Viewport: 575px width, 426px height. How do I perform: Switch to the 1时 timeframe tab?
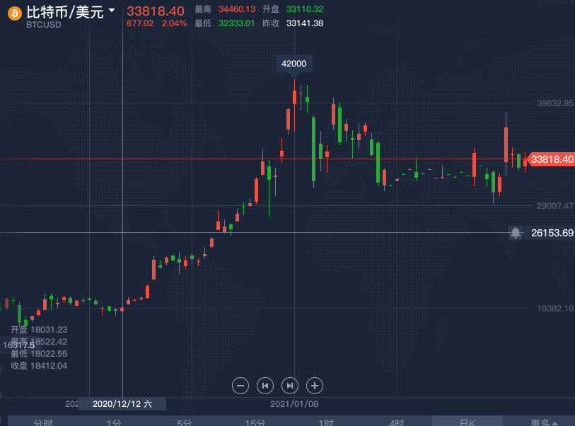tap(326, 422)
